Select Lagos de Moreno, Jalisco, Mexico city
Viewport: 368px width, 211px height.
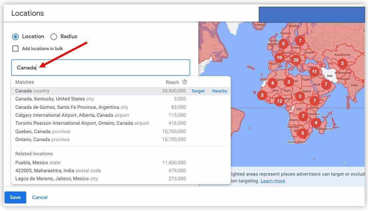click(x=121, y=179)
